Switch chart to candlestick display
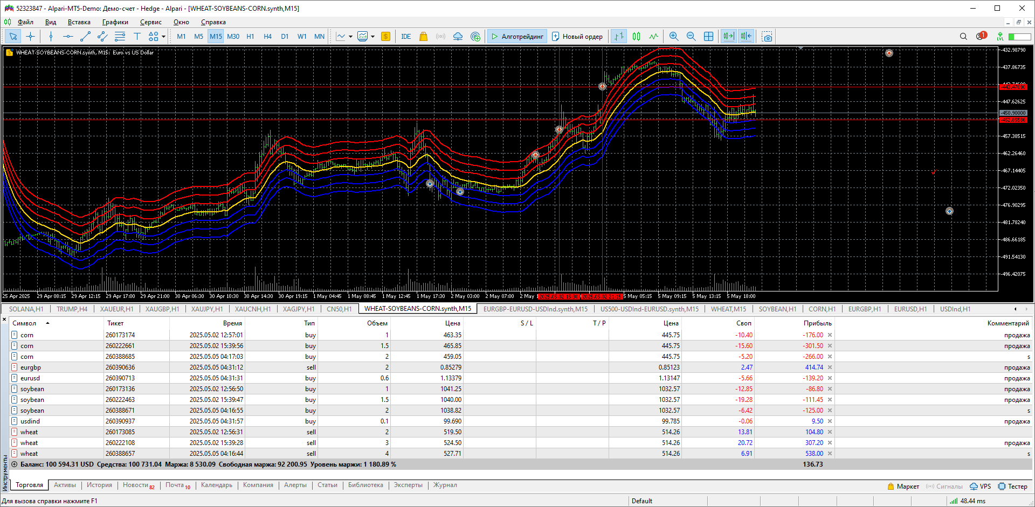The width and height of the screenshot is (1035, 507). (636, 37)
